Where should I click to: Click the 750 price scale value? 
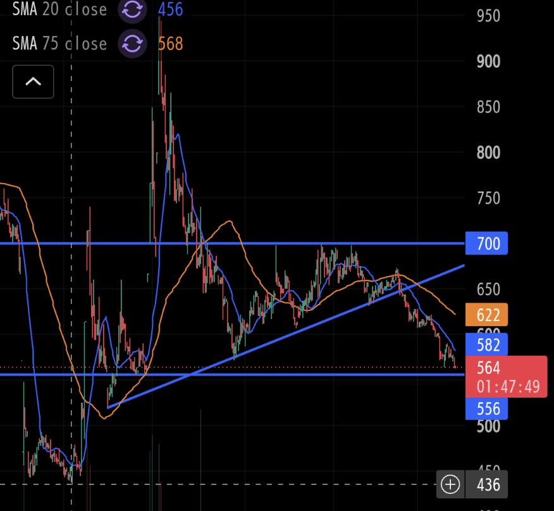click(489, 198)
